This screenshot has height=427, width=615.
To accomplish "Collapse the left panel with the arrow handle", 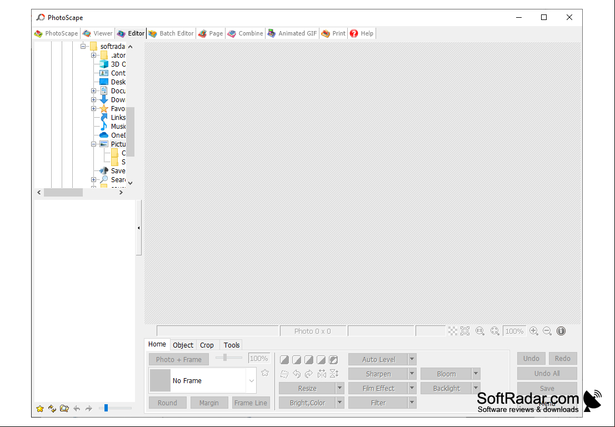I will click(x=138, y=228).
